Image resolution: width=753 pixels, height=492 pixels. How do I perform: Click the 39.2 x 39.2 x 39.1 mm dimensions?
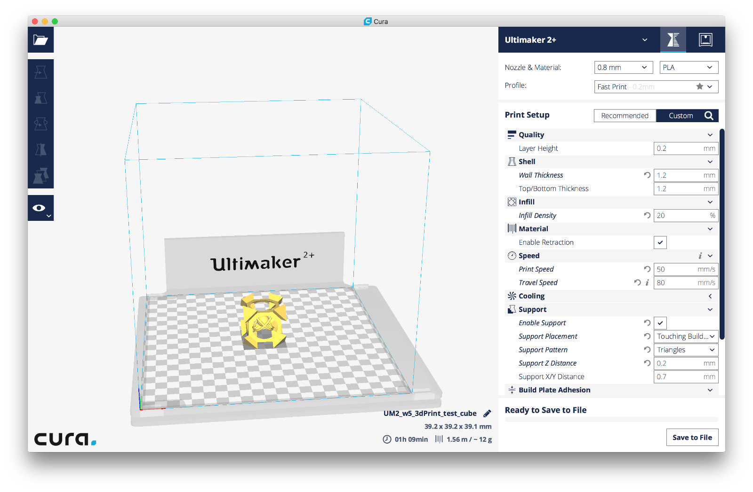click(458, 427)
